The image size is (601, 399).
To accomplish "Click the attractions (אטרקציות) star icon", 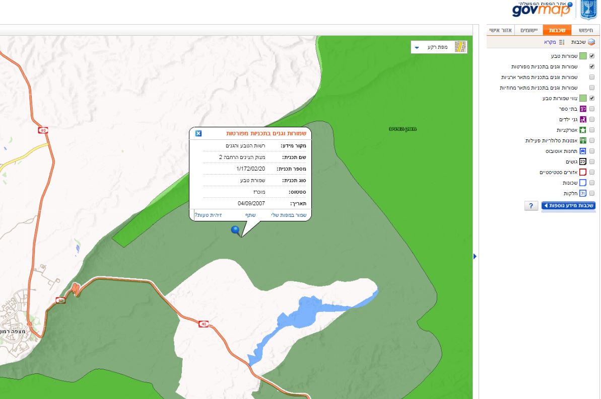I will tap(583, 130).
